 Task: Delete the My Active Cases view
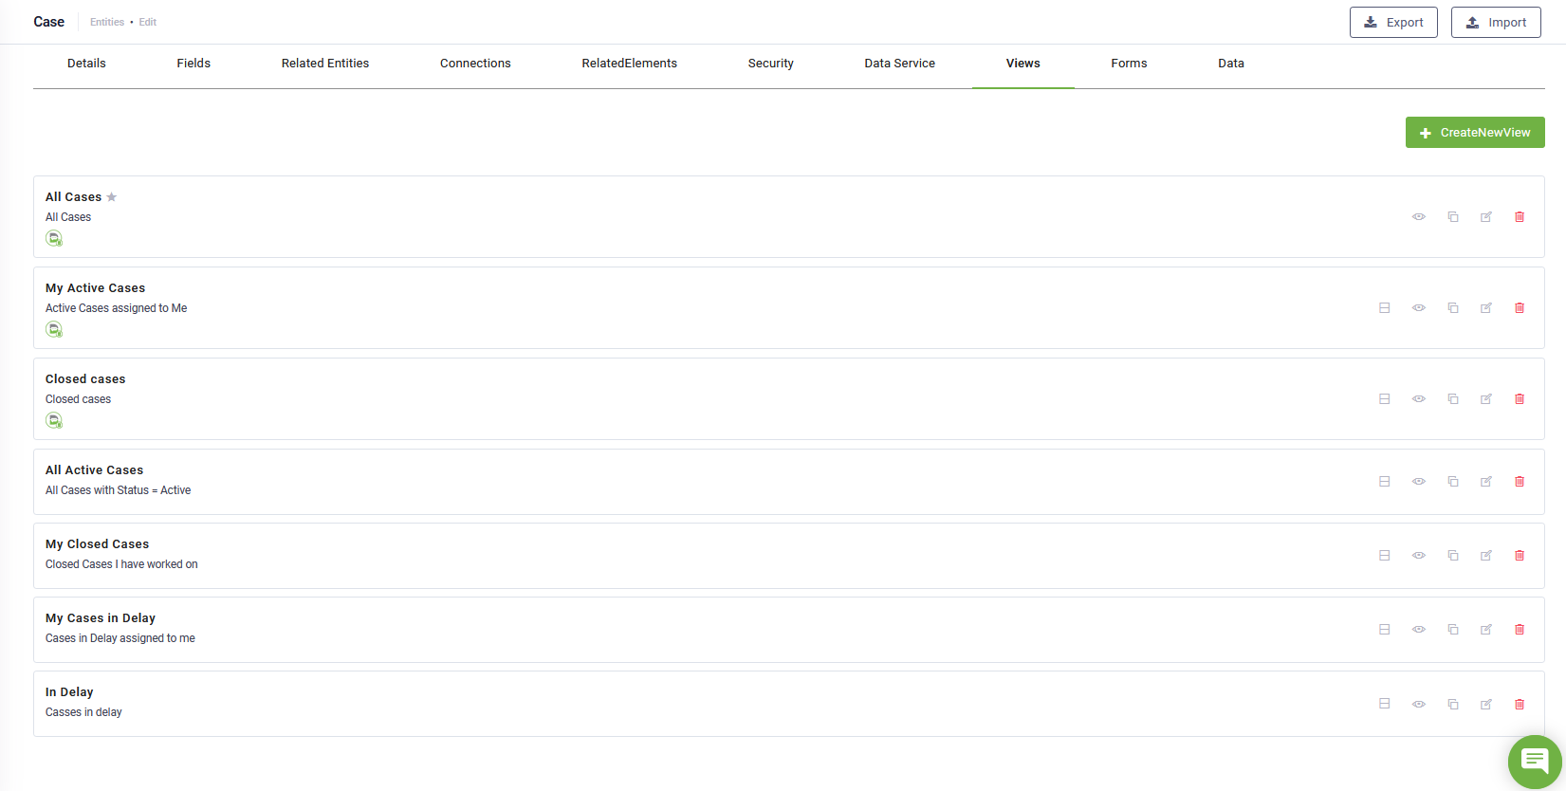click(1520, 308)
